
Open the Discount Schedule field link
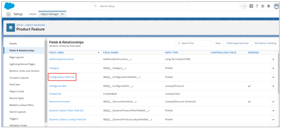click(59, 101)
